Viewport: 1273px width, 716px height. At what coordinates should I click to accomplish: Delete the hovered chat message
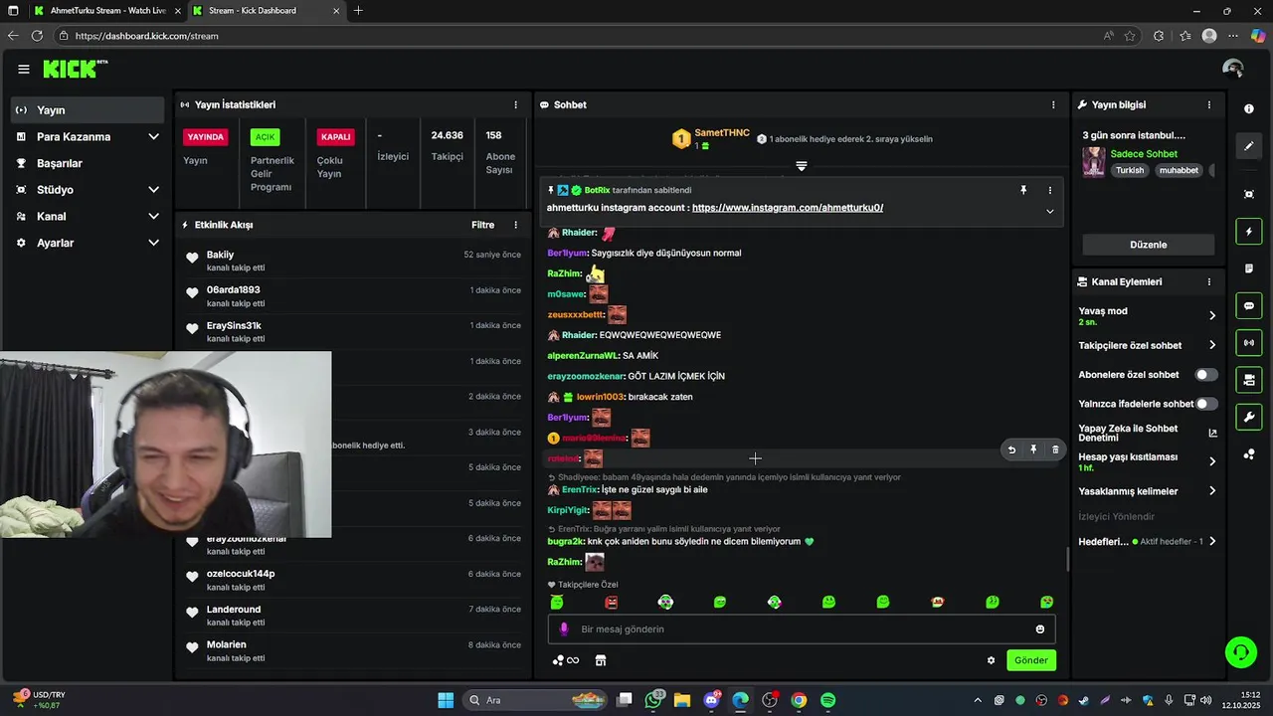1055,450
